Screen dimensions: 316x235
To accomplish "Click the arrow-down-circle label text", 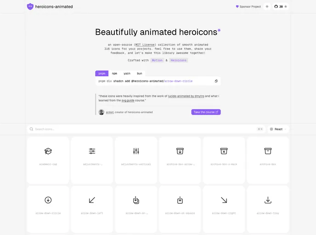I will [48, 213].
